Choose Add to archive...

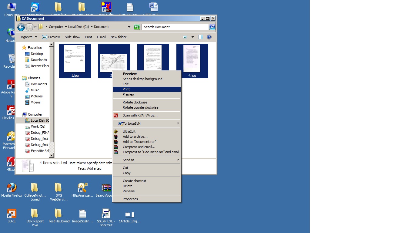pyautogui.click(x=147, y=137)
